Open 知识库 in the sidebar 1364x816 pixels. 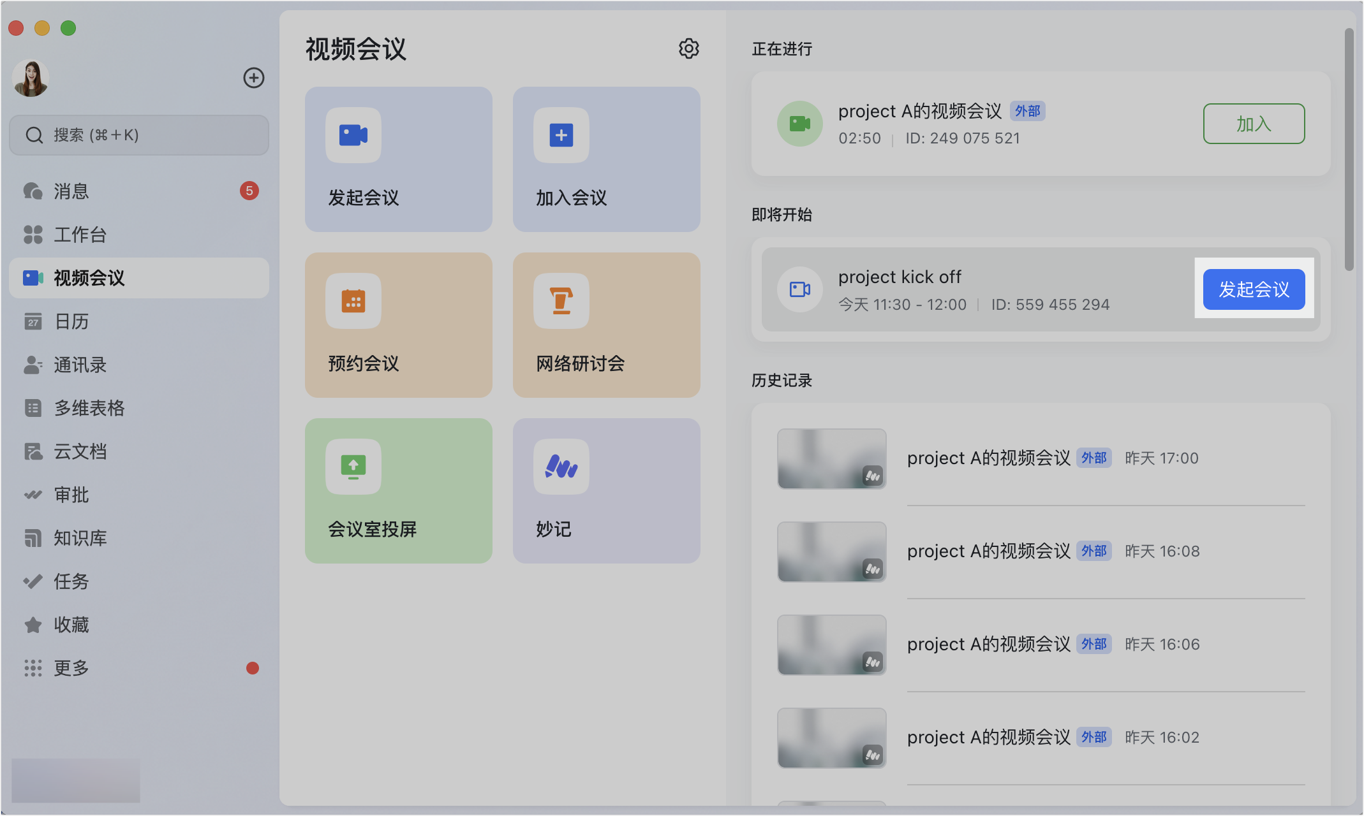click(139, 538)
